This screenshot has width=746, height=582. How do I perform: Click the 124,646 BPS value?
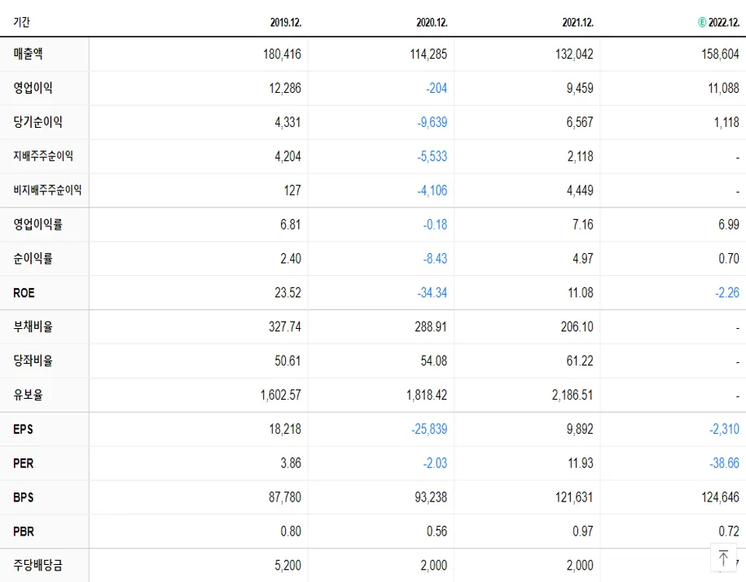pyautogui.click(x=720, y=497)
